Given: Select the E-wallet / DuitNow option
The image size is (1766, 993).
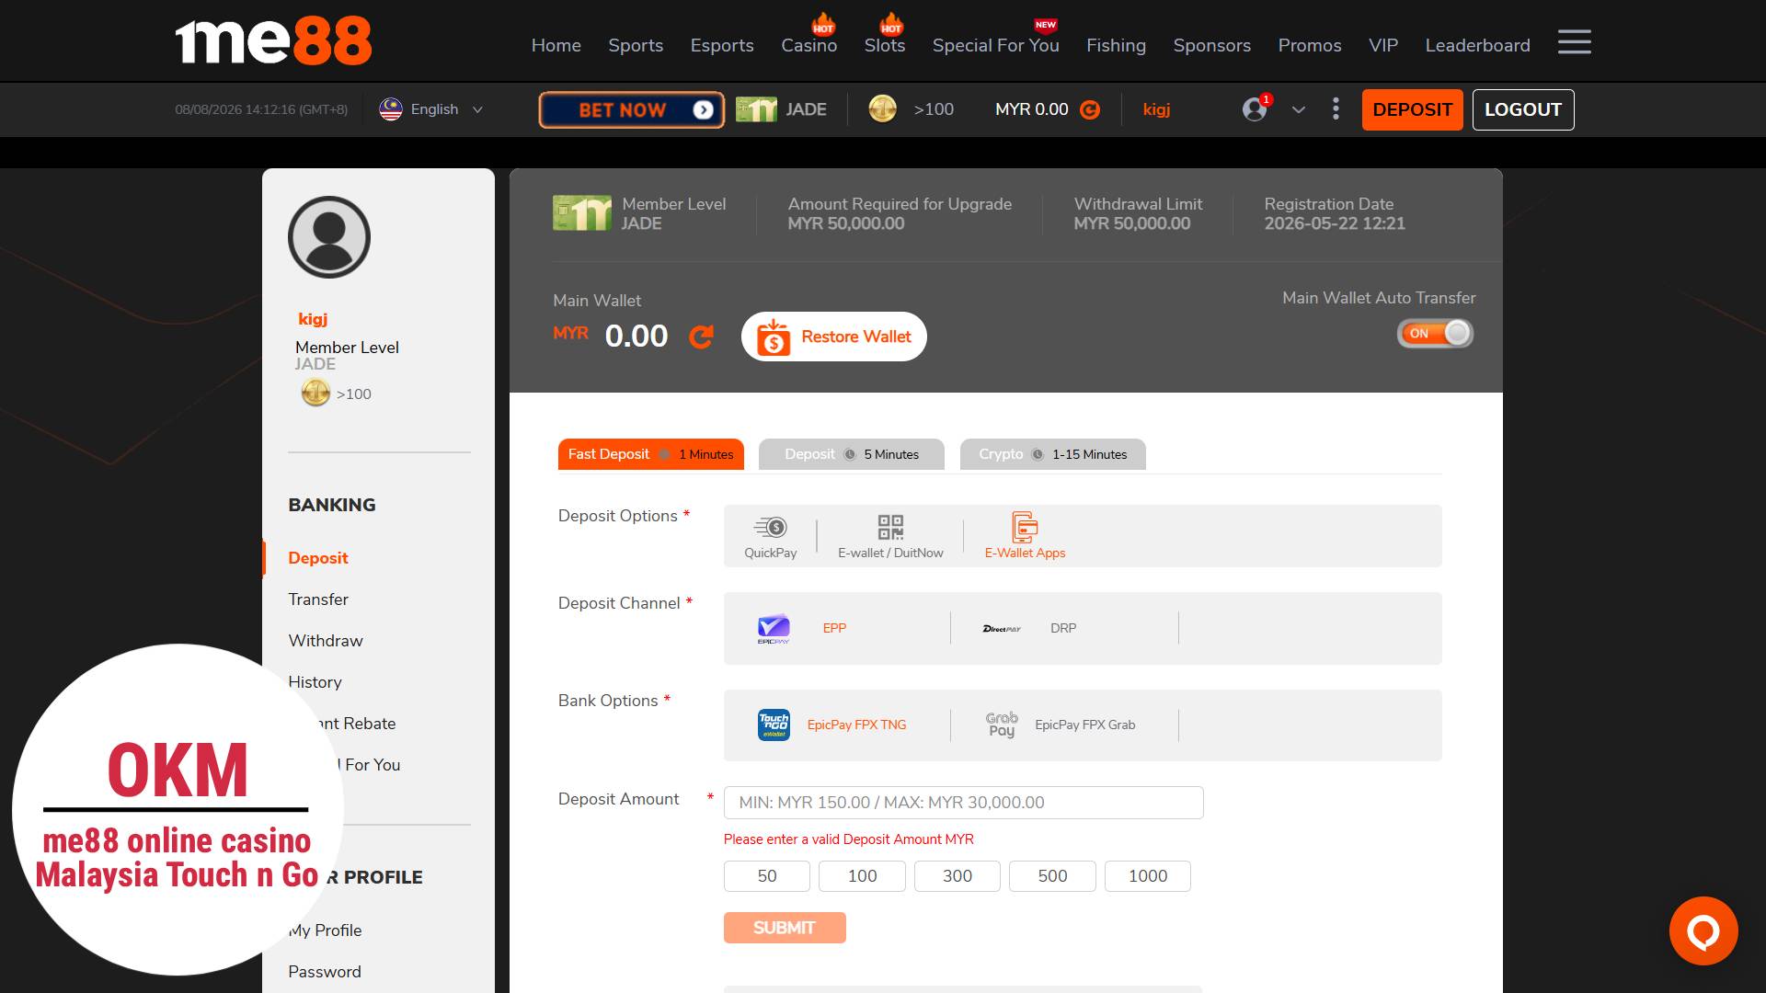Looking at the screenshot, I should (x=890, y=536).
